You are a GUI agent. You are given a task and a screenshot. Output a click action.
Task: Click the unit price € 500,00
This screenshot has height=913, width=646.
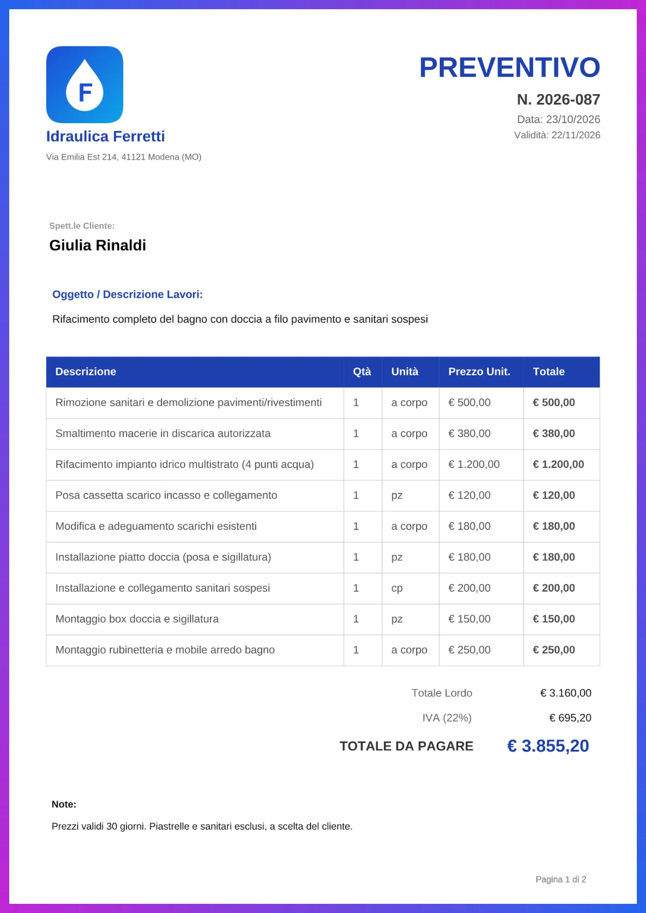pyautogui.click(x=469, y=402)
